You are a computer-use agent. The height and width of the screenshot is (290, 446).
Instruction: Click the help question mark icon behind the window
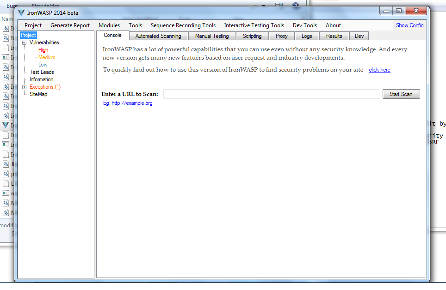(295, 6)
